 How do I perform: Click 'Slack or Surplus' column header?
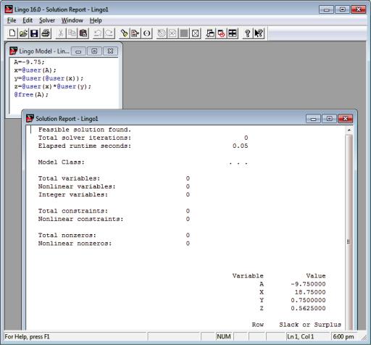(x=310, y=325)
